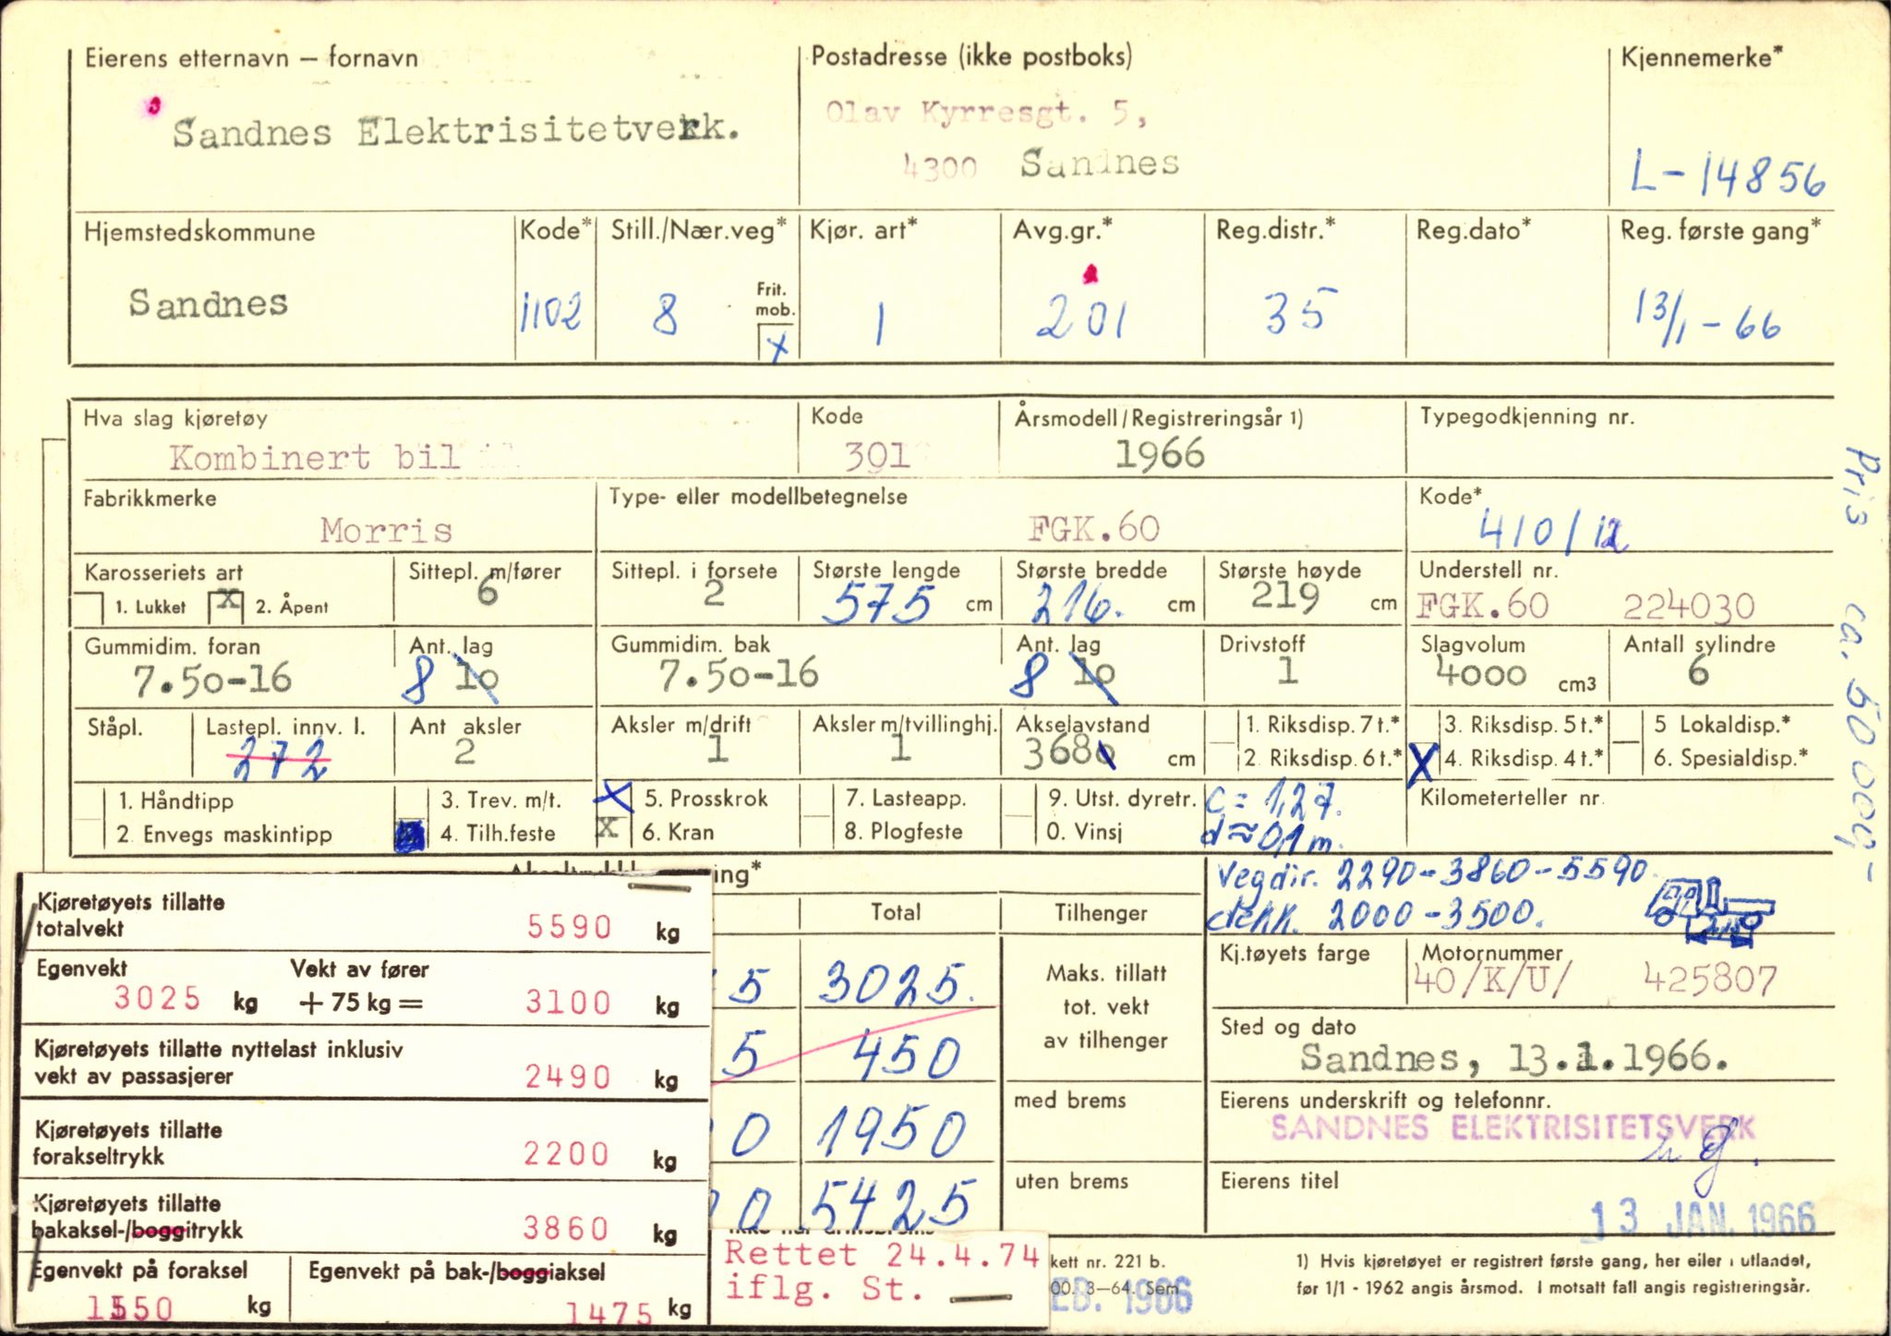Toggle the 'Frit. mob.' checkbox
The height and width of the screenshot is (1336, 1891).
(777, 343)
